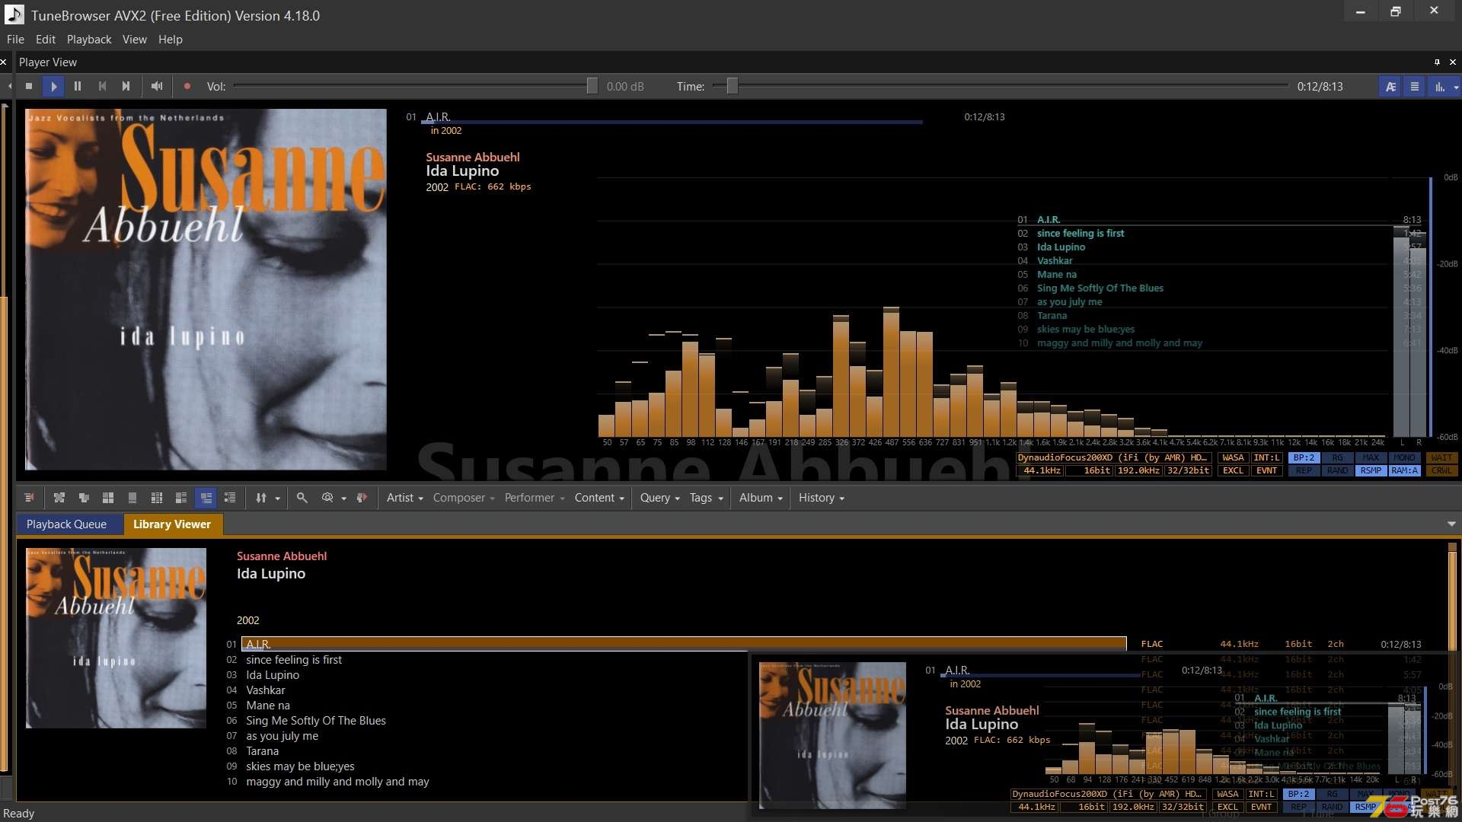The height and width of the screenshot is (822, 1462).
Task: Open the Query dropdown
Action: point(659,498)
